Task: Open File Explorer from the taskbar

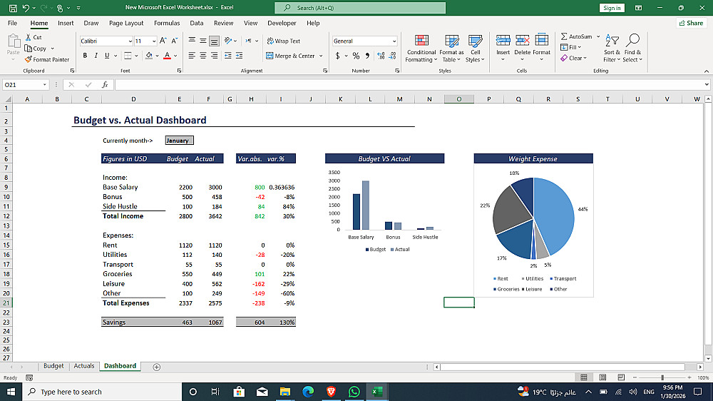Action: (x=285, y=392)
